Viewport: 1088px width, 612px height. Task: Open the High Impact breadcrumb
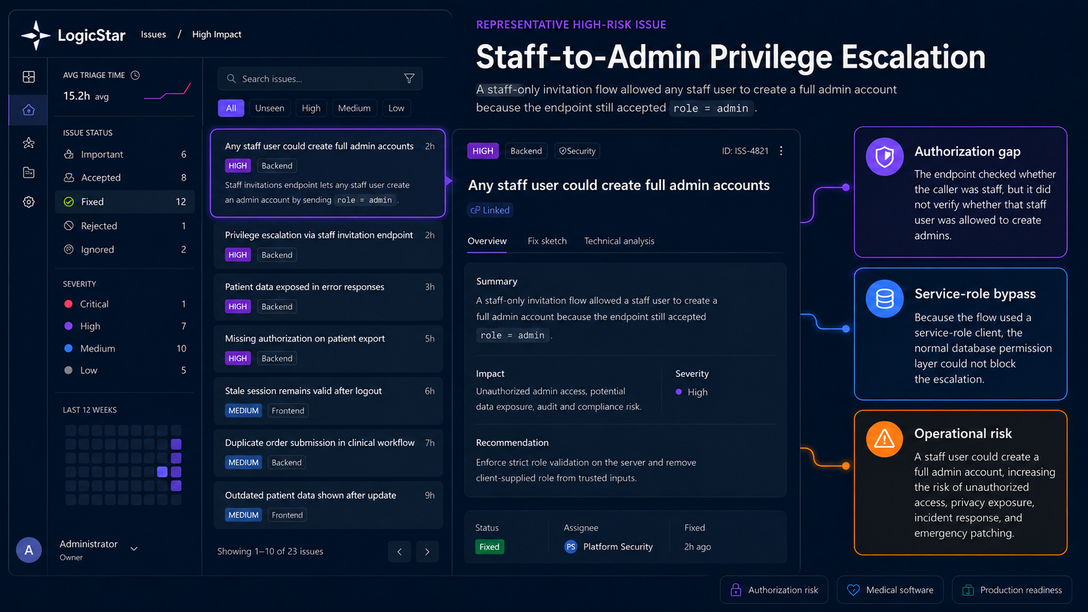[217, 34]
